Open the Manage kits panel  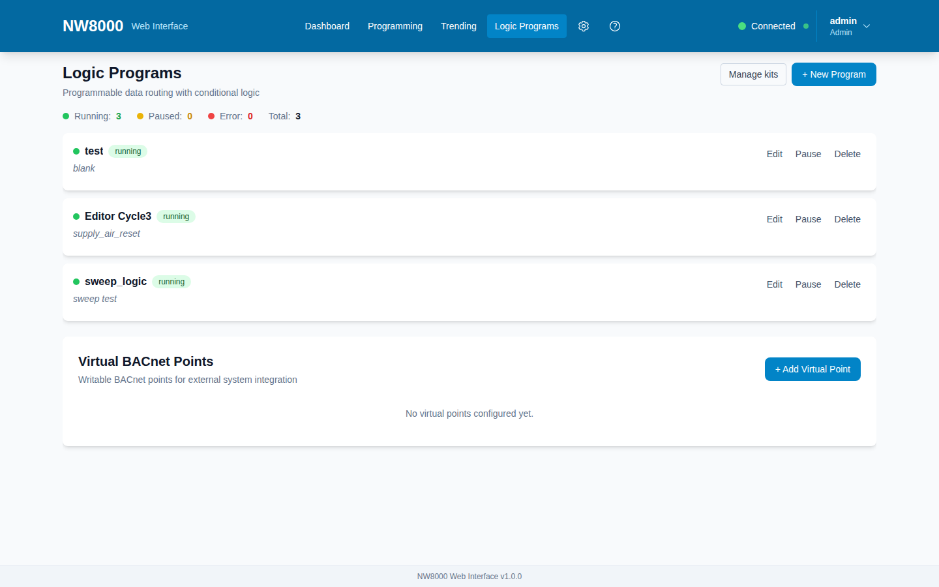(x=753, y=74)
